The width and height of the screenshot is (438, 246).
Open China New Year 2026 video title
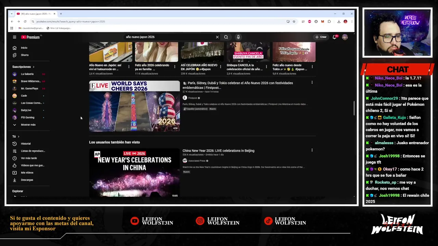pos(218,151)
